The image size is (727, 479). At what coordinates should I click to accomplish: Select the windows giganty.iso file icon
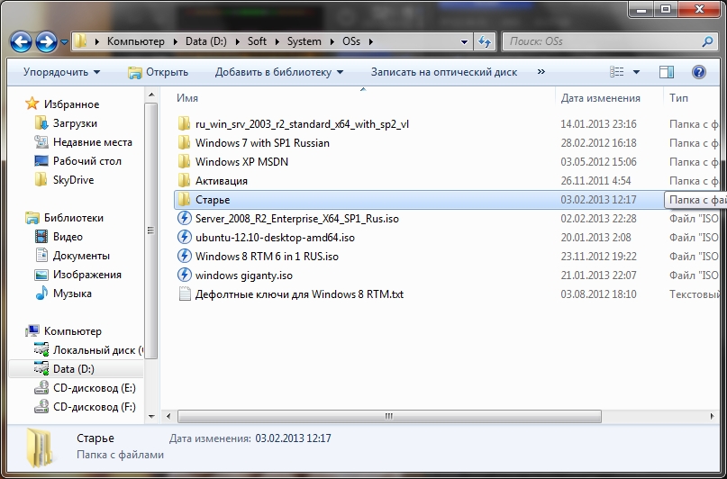184,276
